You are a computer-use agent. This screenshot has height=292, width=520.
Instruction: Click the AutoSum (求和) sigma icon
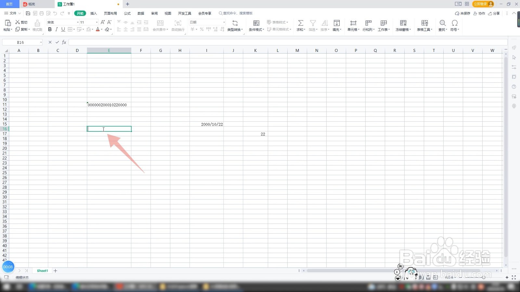click(301, 23)
